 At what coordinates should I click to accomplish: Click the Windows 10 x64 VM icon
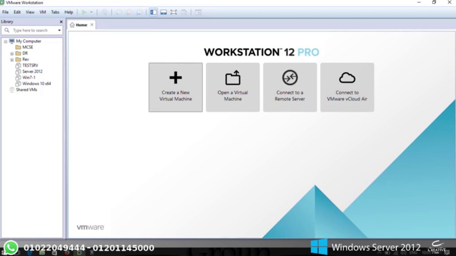coord(18,84)
